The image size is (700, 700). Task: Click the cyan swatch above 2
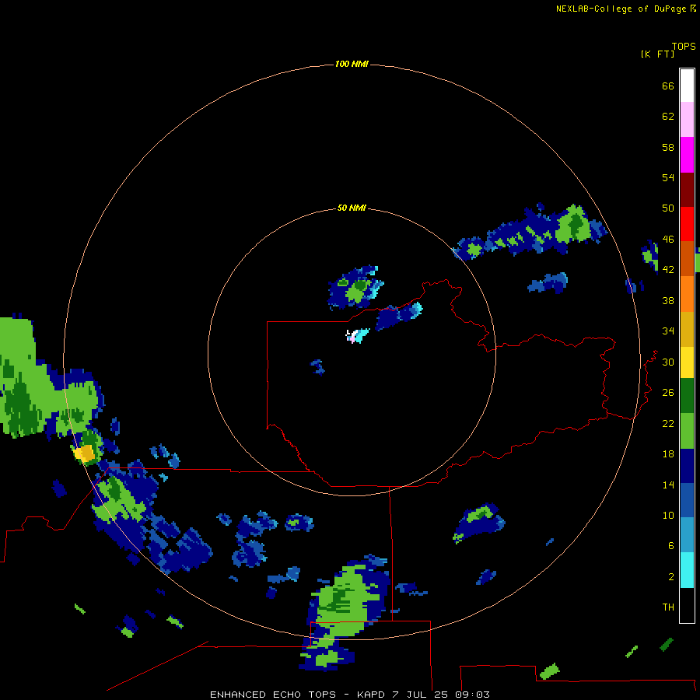pos(687,570)
